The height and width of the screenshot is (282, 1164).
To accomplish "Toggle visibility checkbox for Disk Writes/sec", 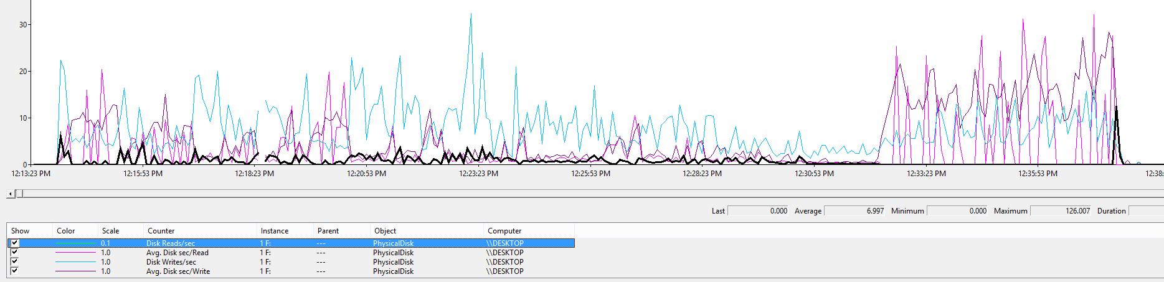I will click(15, 262).
